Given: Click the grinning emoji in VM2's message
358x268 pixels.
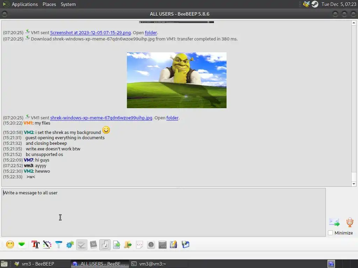Looking at the screenshot, I should coord(106,130).
